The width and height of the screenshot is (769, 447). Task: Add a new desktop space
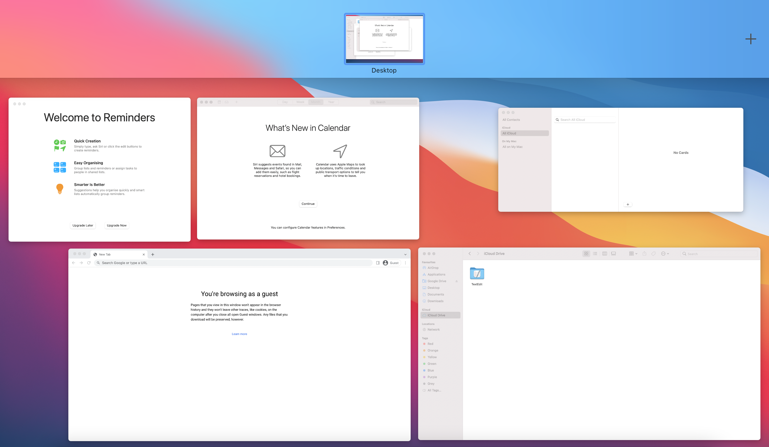[750, 39]
